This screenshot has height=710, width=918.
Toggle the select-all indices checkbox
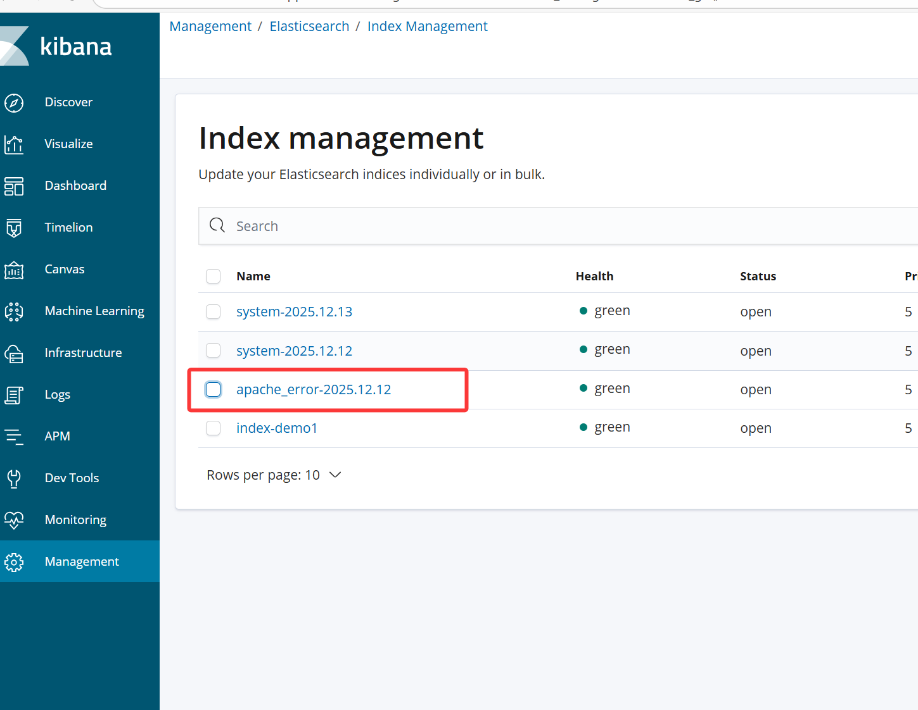click(x=214, y=277)
